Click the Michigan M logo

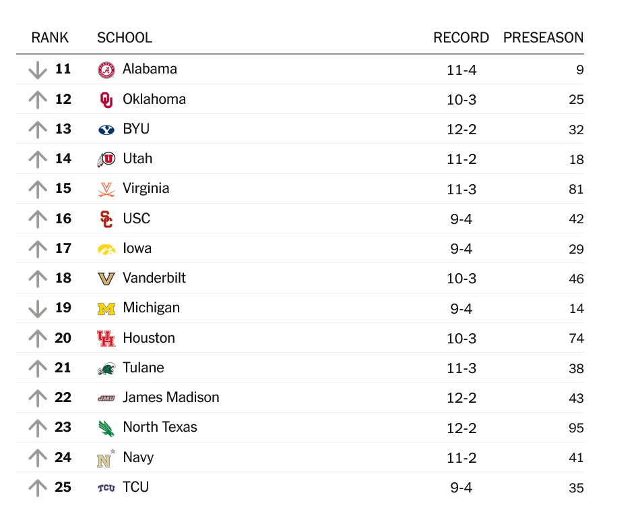106,308
